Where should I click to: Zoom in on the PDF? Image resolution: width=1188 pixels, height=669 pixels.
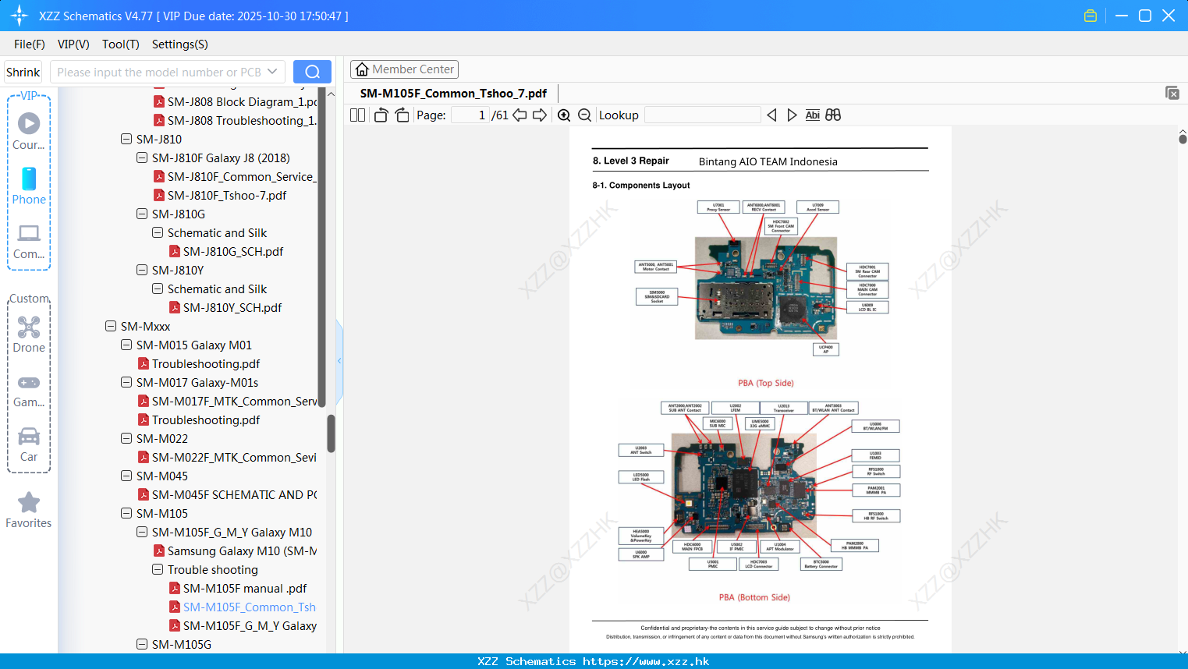[564, 115]
